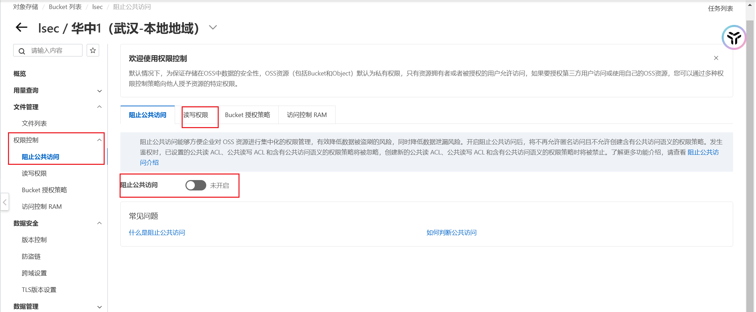Close the 欢迎使用权限控制 welcome banner
The image size is (756, 312).
(x=716, y=58)
